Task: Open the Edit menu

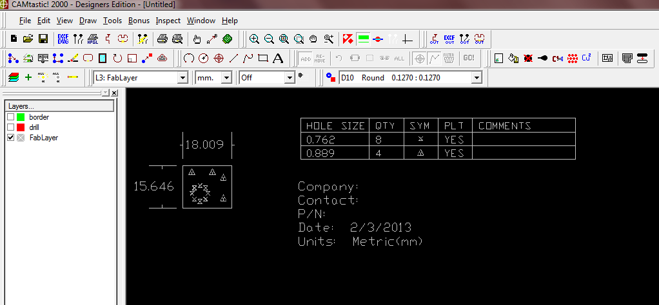Action: tap(44, 21)
